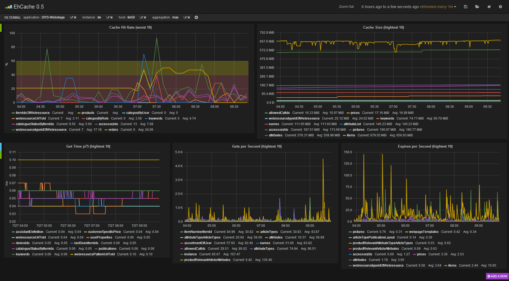Screen dimensions: 509x281
Task: Toggle the productRelevantAttributeTypeArticleTypes series legend entry
Action: pos(383,243)
